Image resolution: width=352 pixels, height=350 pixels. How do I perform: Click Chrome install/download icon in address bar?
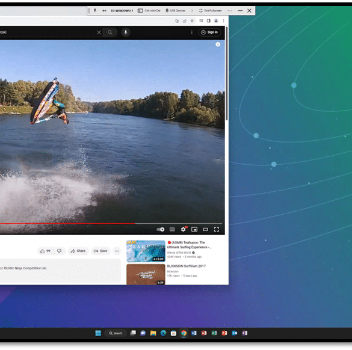177,21
